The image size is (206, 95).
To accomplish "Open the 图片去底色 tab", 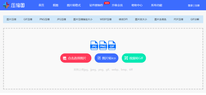I will 160,19.
